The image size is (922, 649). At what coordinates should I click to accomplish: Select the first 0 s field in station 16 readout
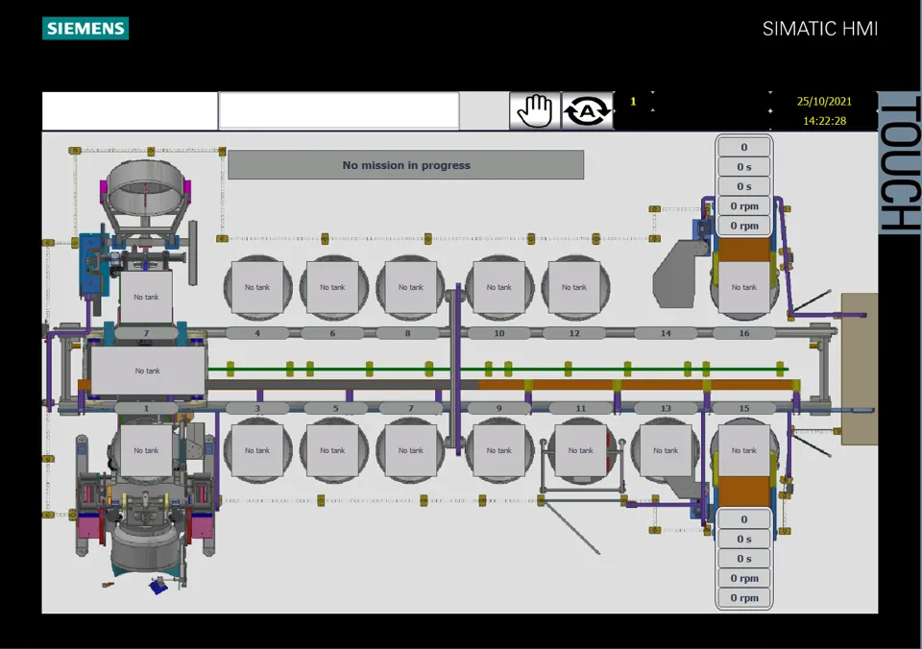[744, 167]
